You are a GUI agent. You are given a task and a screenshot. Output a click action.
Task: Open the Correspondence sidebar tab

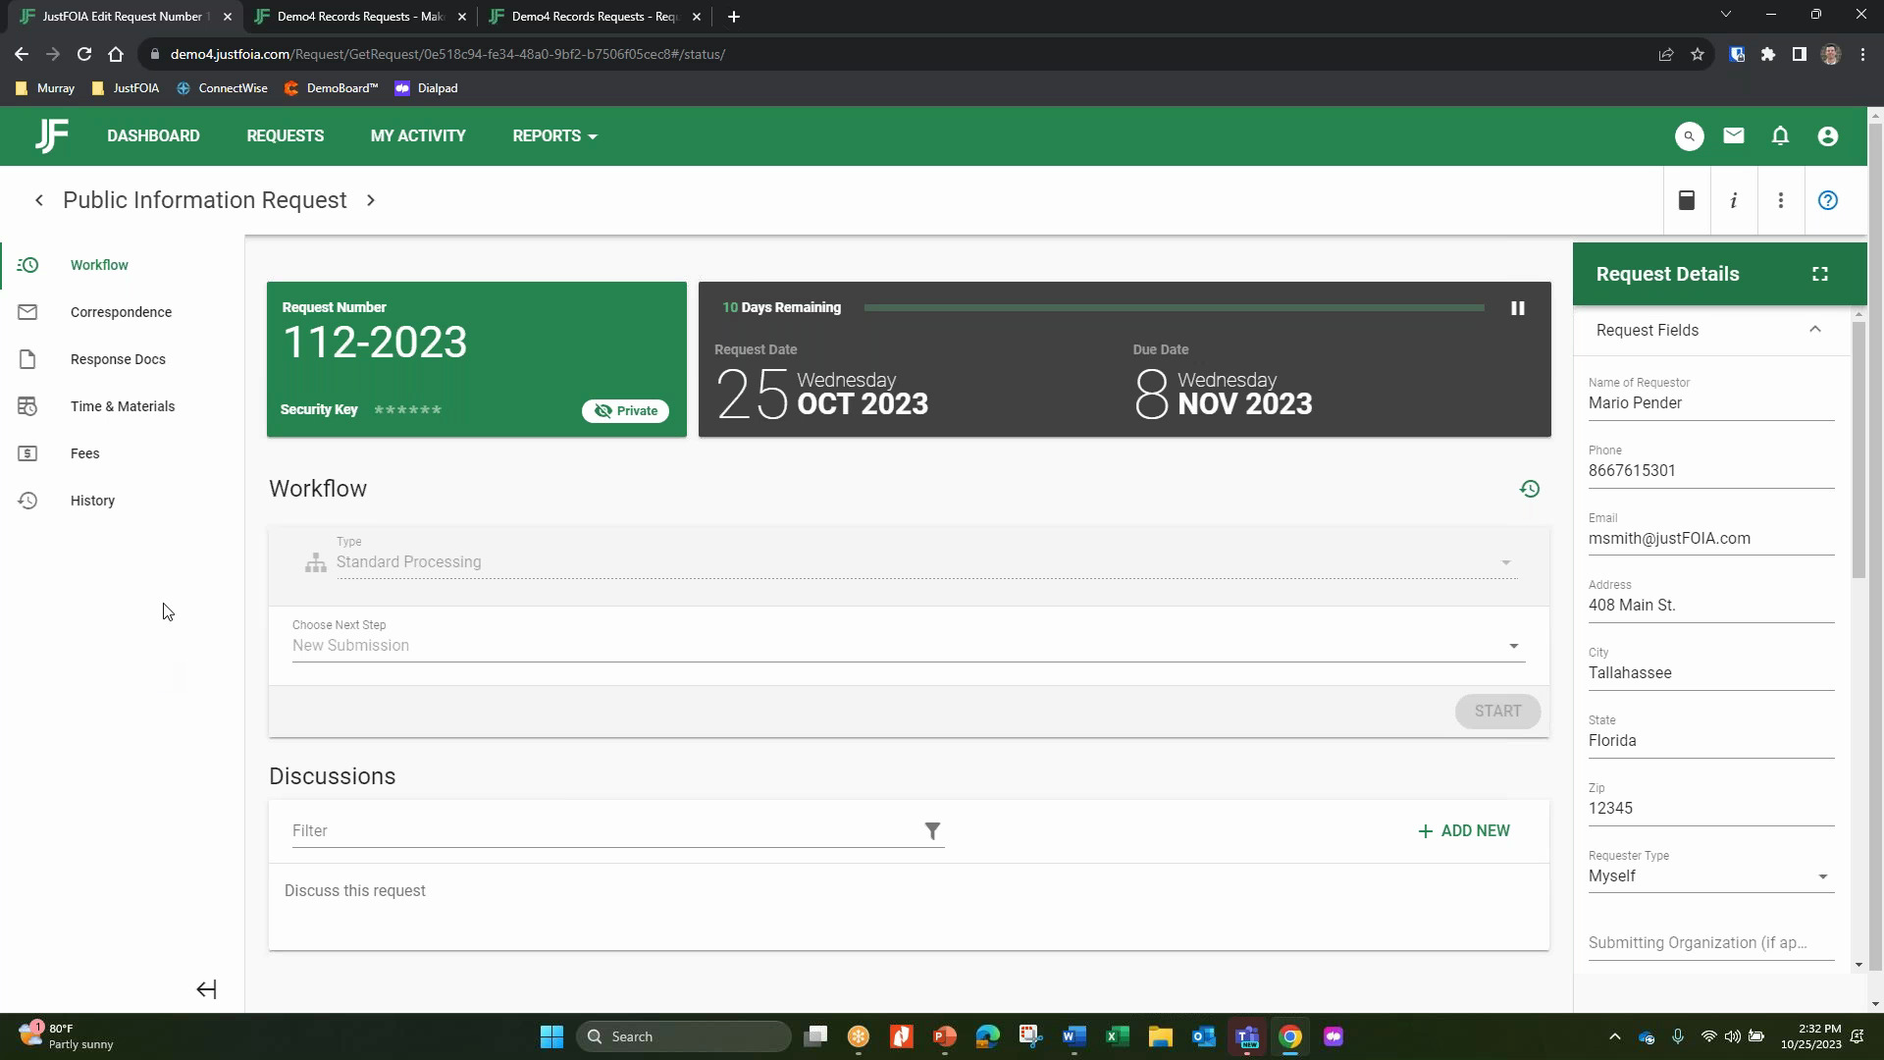click(x=121, y=312)
